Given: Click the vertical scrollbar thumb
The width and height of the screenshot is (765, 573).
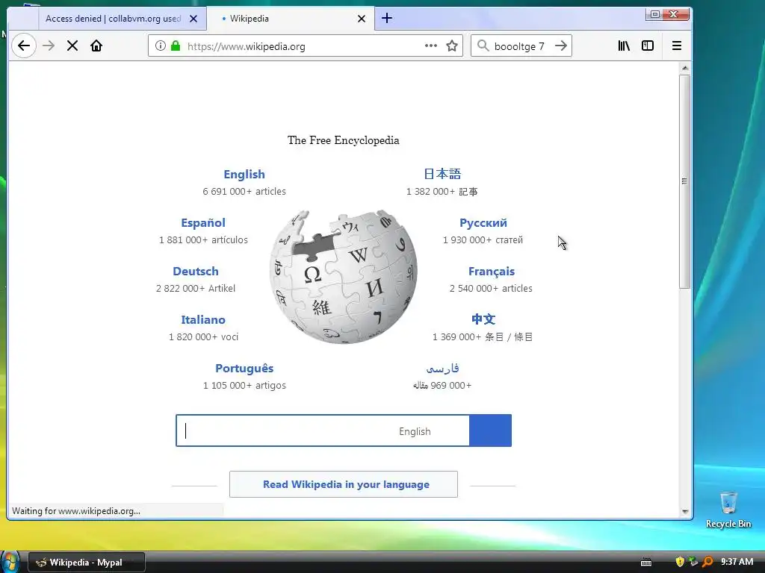Looking at the screenshot, I should pos(685,181).
